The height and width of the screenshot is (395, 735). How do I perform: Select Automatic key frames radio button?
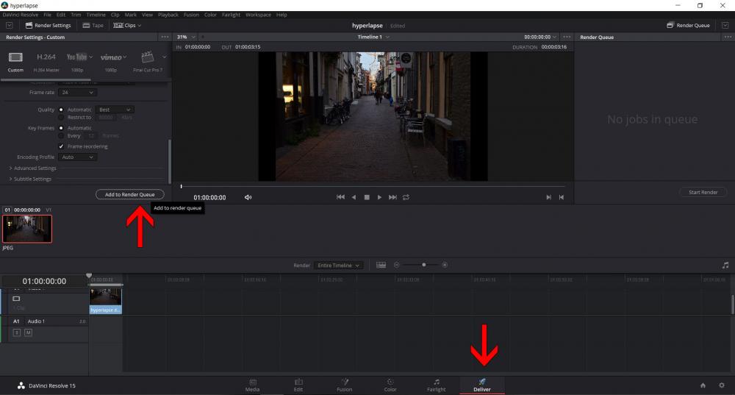coord(62,128)
